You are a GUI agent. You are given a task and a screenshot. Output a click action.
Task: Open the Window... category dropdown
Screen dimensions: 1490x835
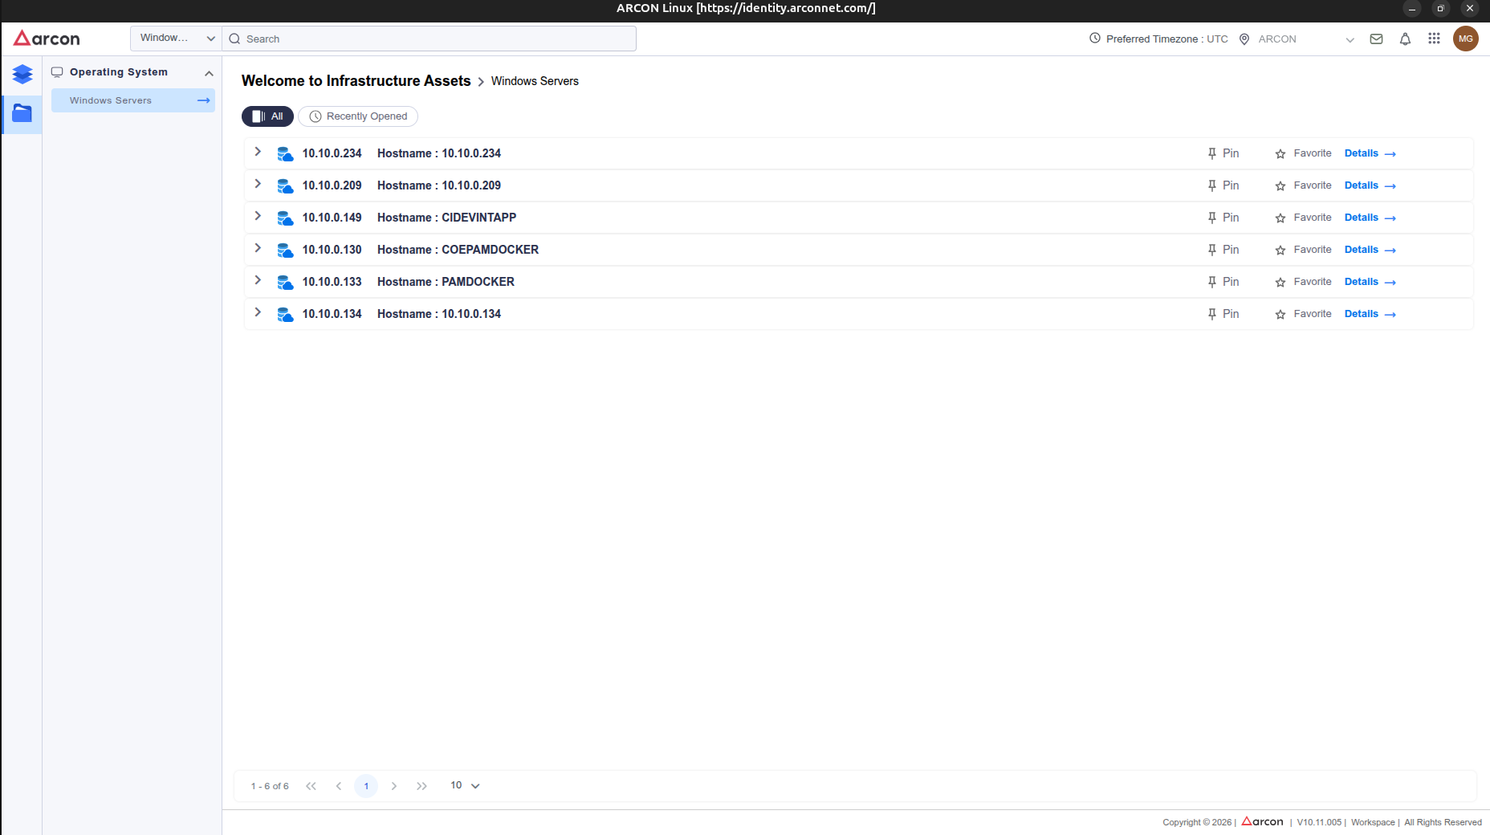(176, 39)
